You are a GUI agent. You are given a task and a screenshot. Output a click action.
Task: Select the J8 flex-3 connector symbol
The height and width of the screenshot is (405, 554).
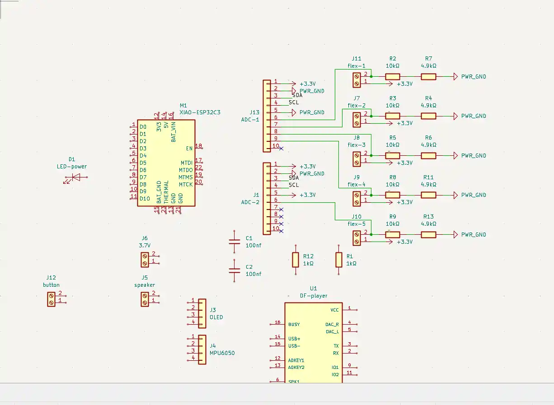(x=357, y=159)
